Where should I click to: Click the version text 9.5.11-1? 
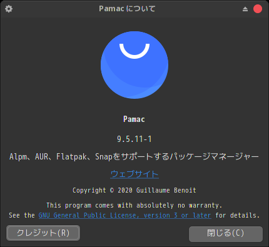point(134,139)
